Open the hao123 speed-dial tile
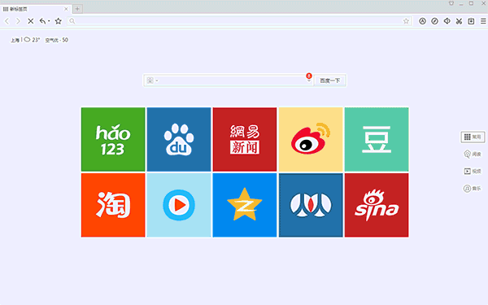Image resolution: width=488 pixels, height=305 pixels. tap(113, 139)
